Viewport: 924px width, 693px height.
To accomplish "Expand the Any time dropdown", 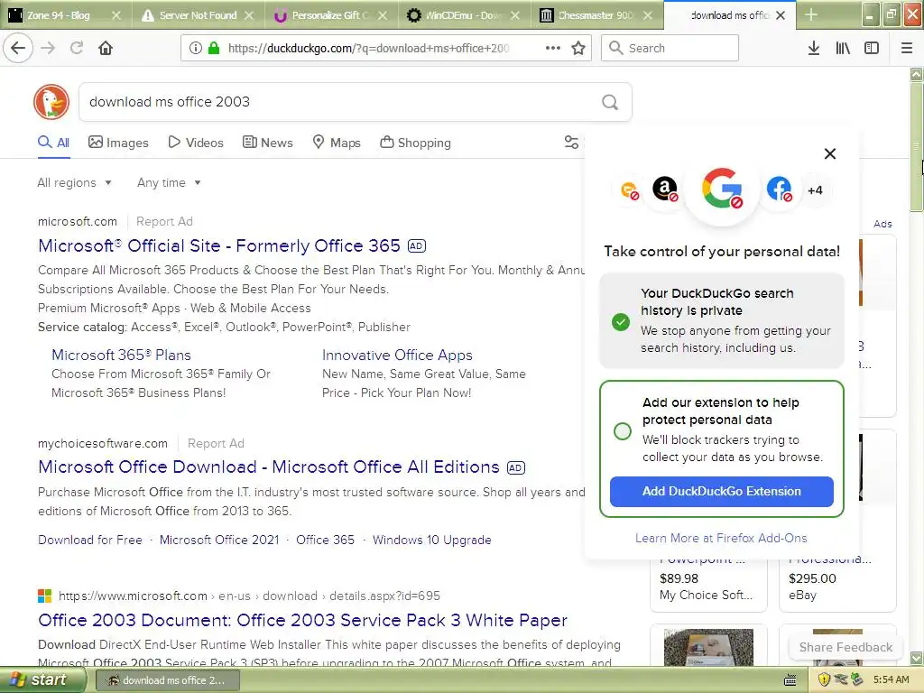I will pos(169,182).
